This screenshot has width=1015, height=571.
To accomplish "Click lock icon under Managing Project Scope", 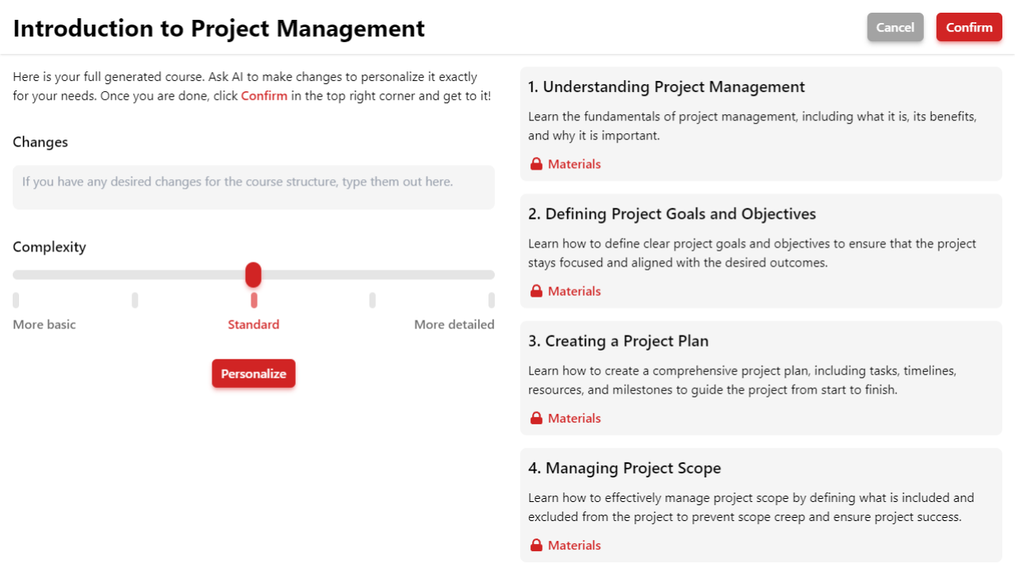I will coord(537,545).
